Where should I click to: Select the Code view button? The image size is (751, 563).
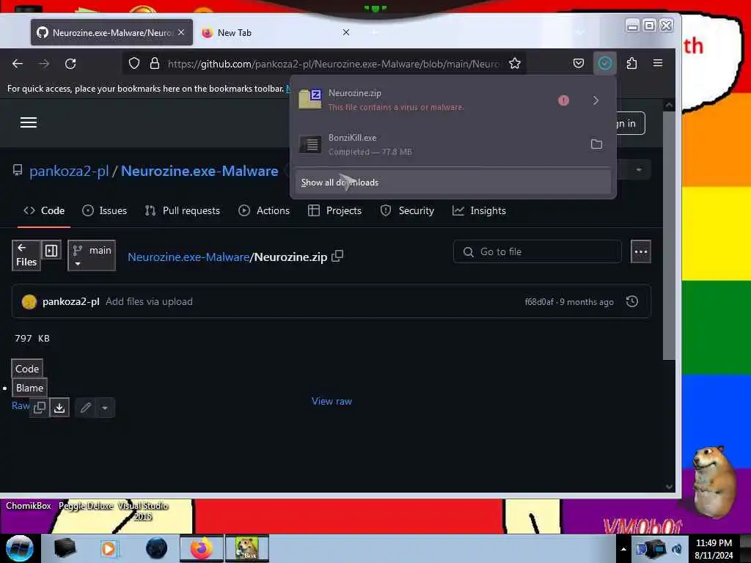[x=27, y=369]
